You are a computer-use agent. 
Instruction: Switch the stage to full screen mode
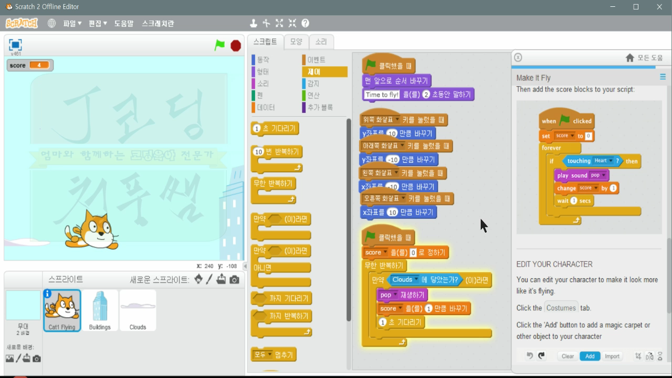click(15, 45)
